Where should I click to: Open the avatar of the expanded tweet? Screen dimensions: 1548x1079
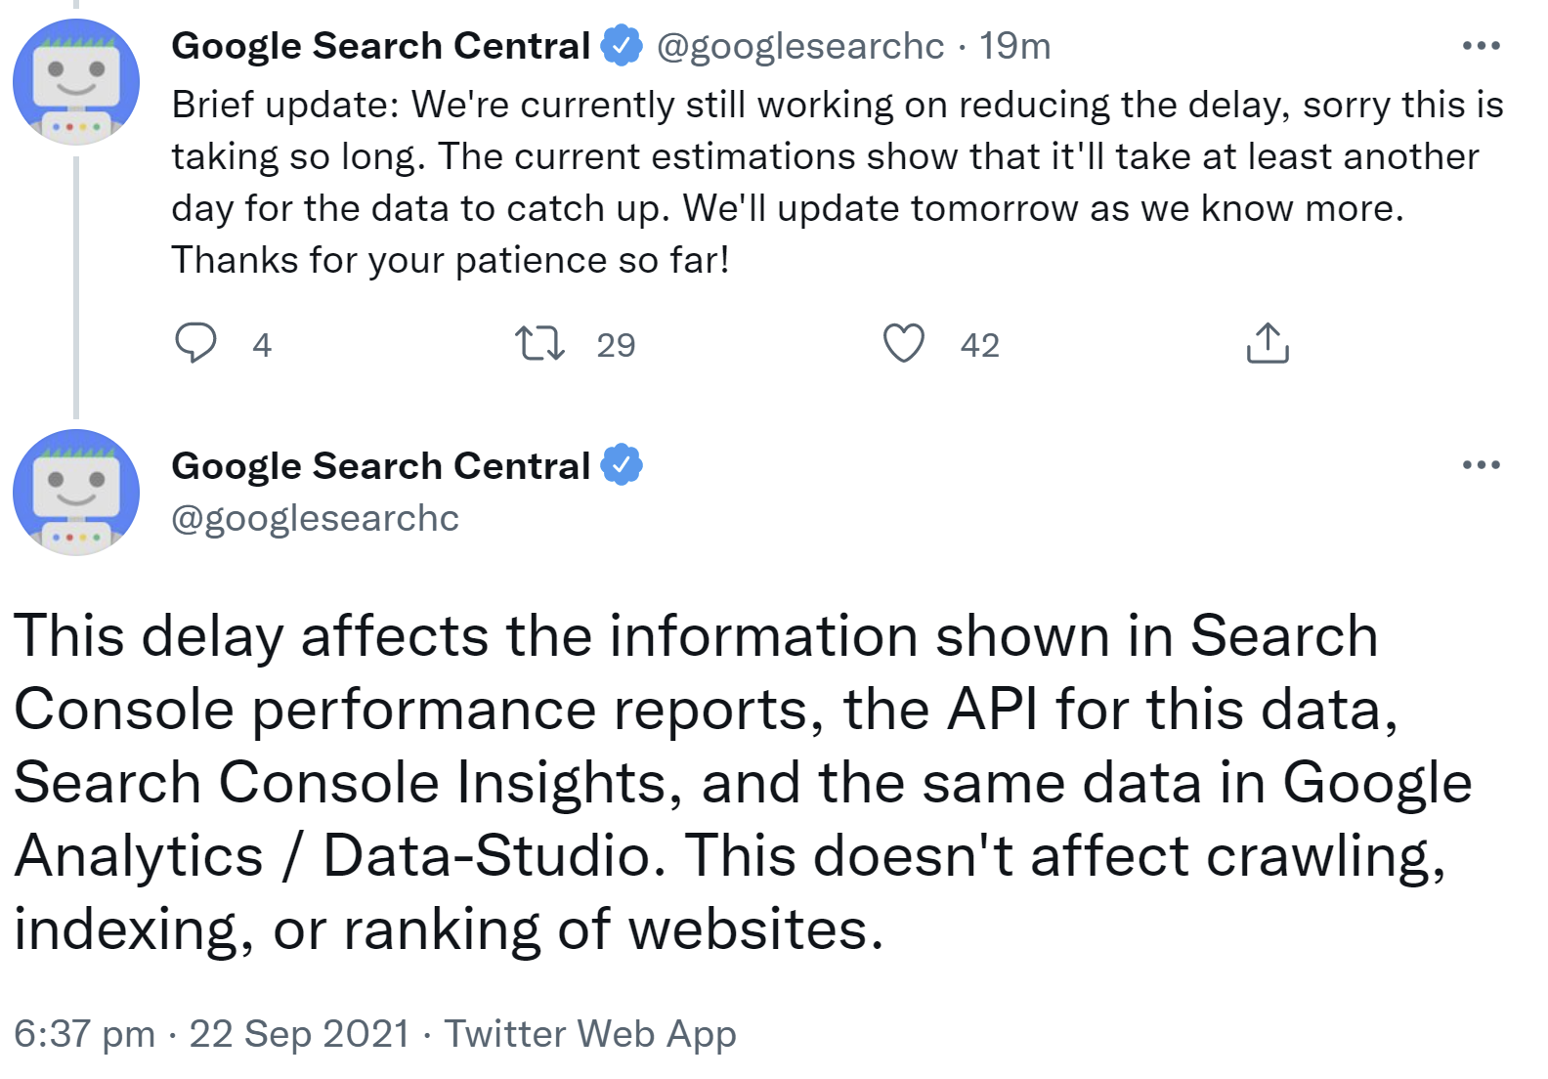coord(74,494)
